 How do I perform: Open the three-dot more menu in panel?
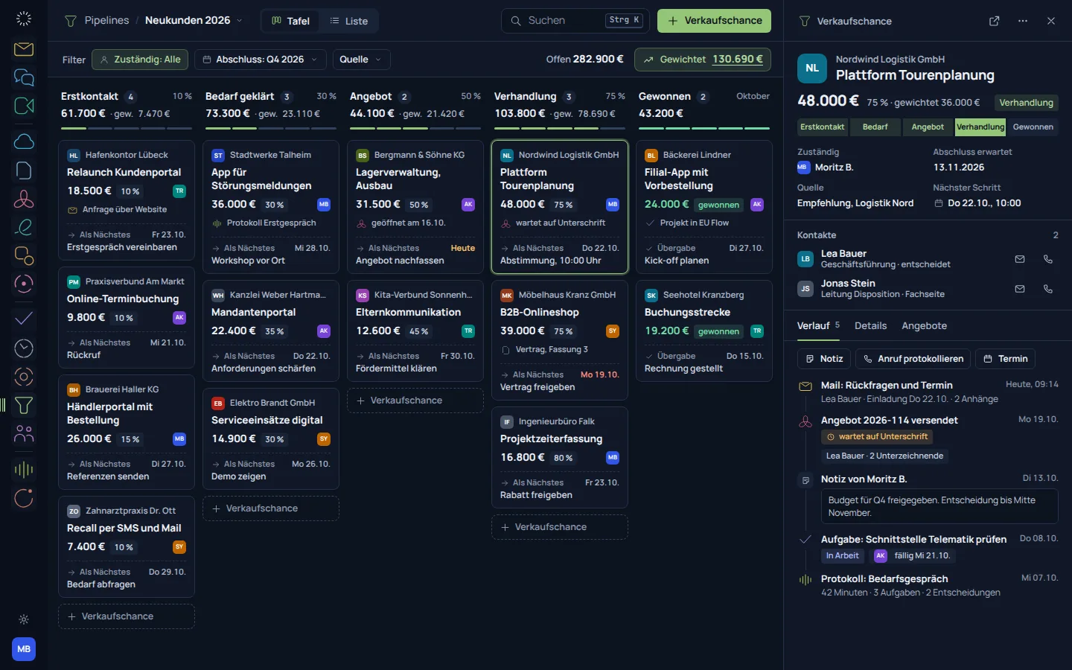[1023, 21]
